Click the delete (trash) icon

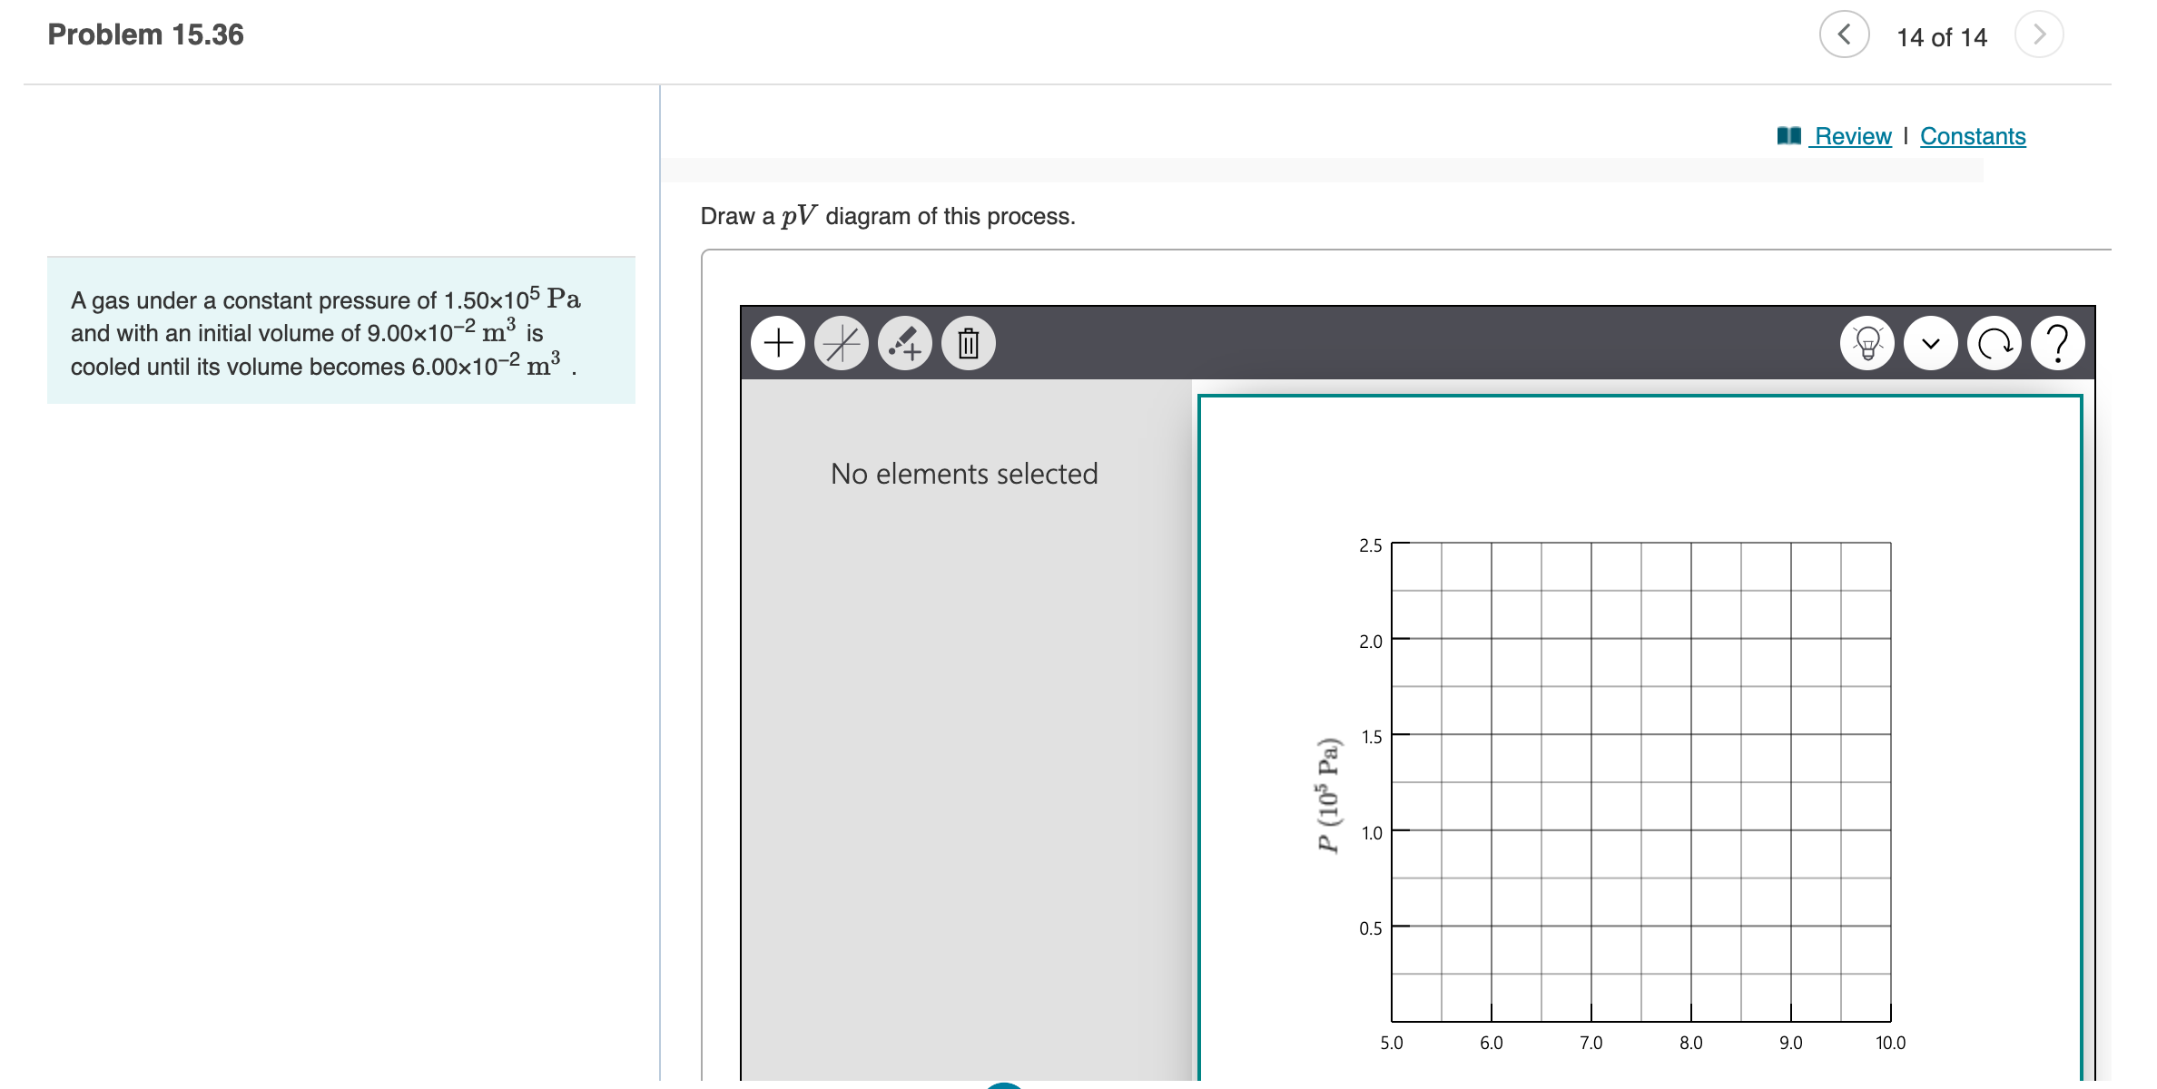pyautogui.click(x=968, y=343)
